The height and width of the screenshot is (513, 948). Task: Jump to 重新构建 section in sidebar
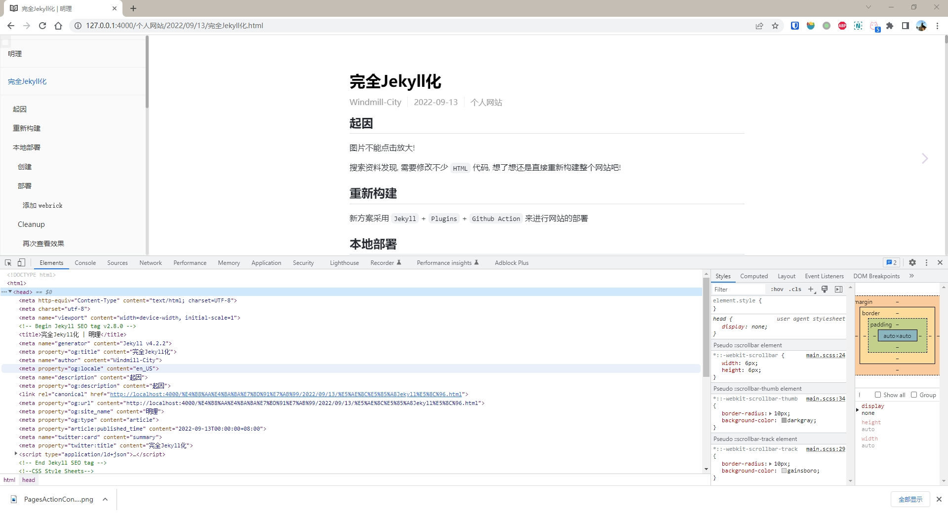pyautogui.click(x=27, y=128)
